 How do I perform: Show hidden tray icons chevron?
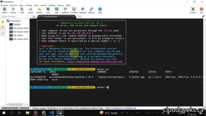122,113
